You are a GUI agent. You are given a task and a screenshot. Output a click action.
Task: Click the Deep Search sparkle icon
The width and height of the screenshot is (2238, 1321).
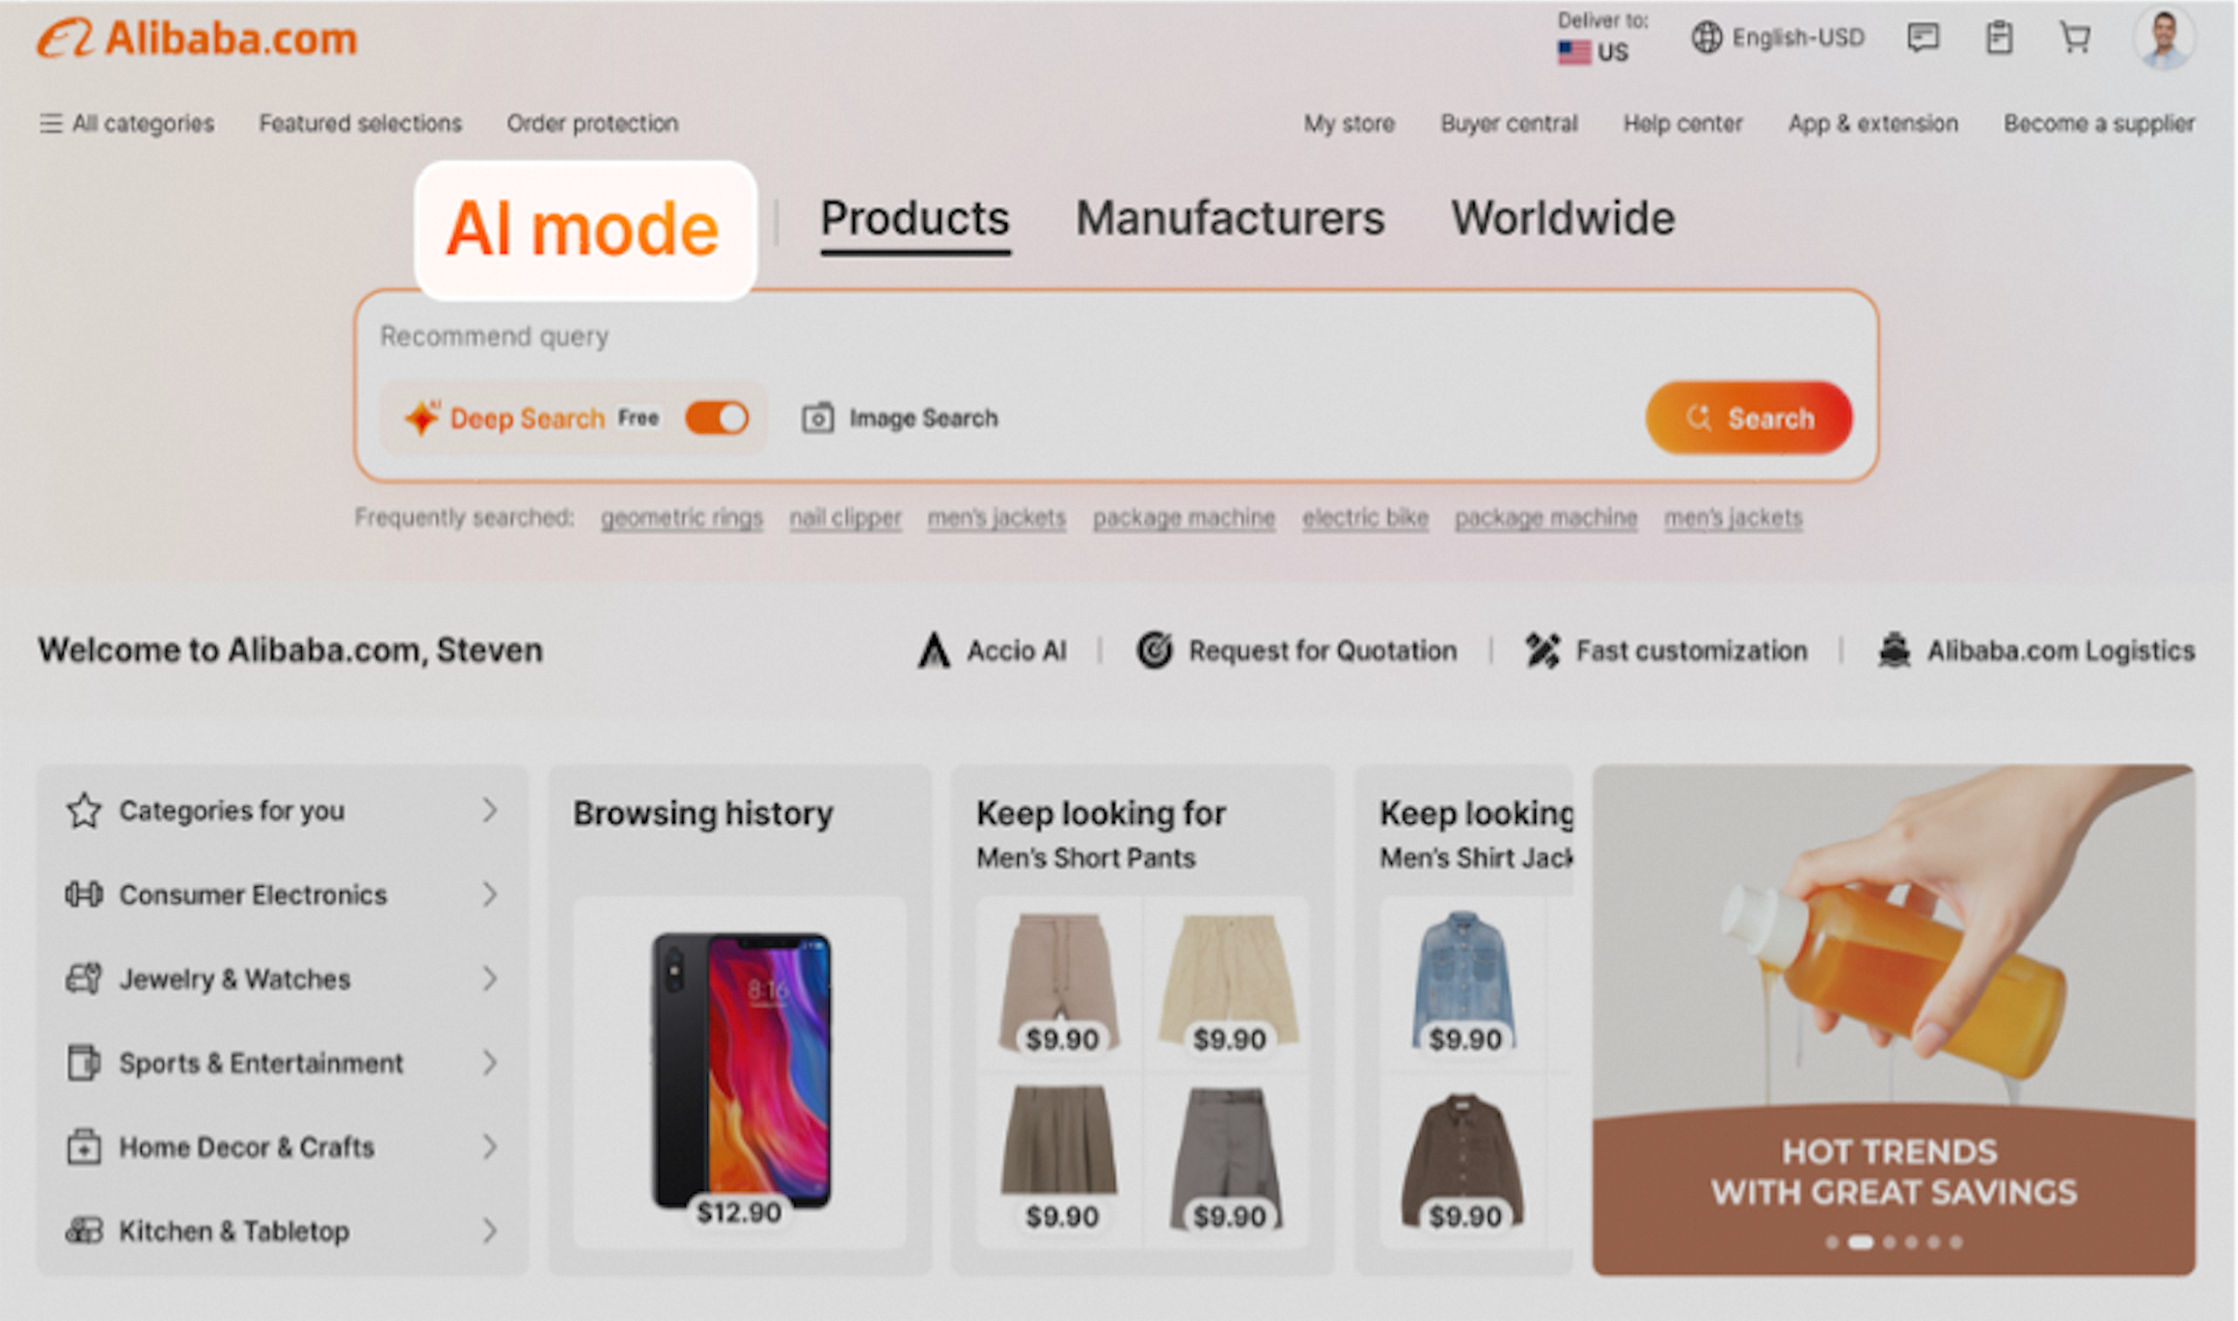coord(423,418)
